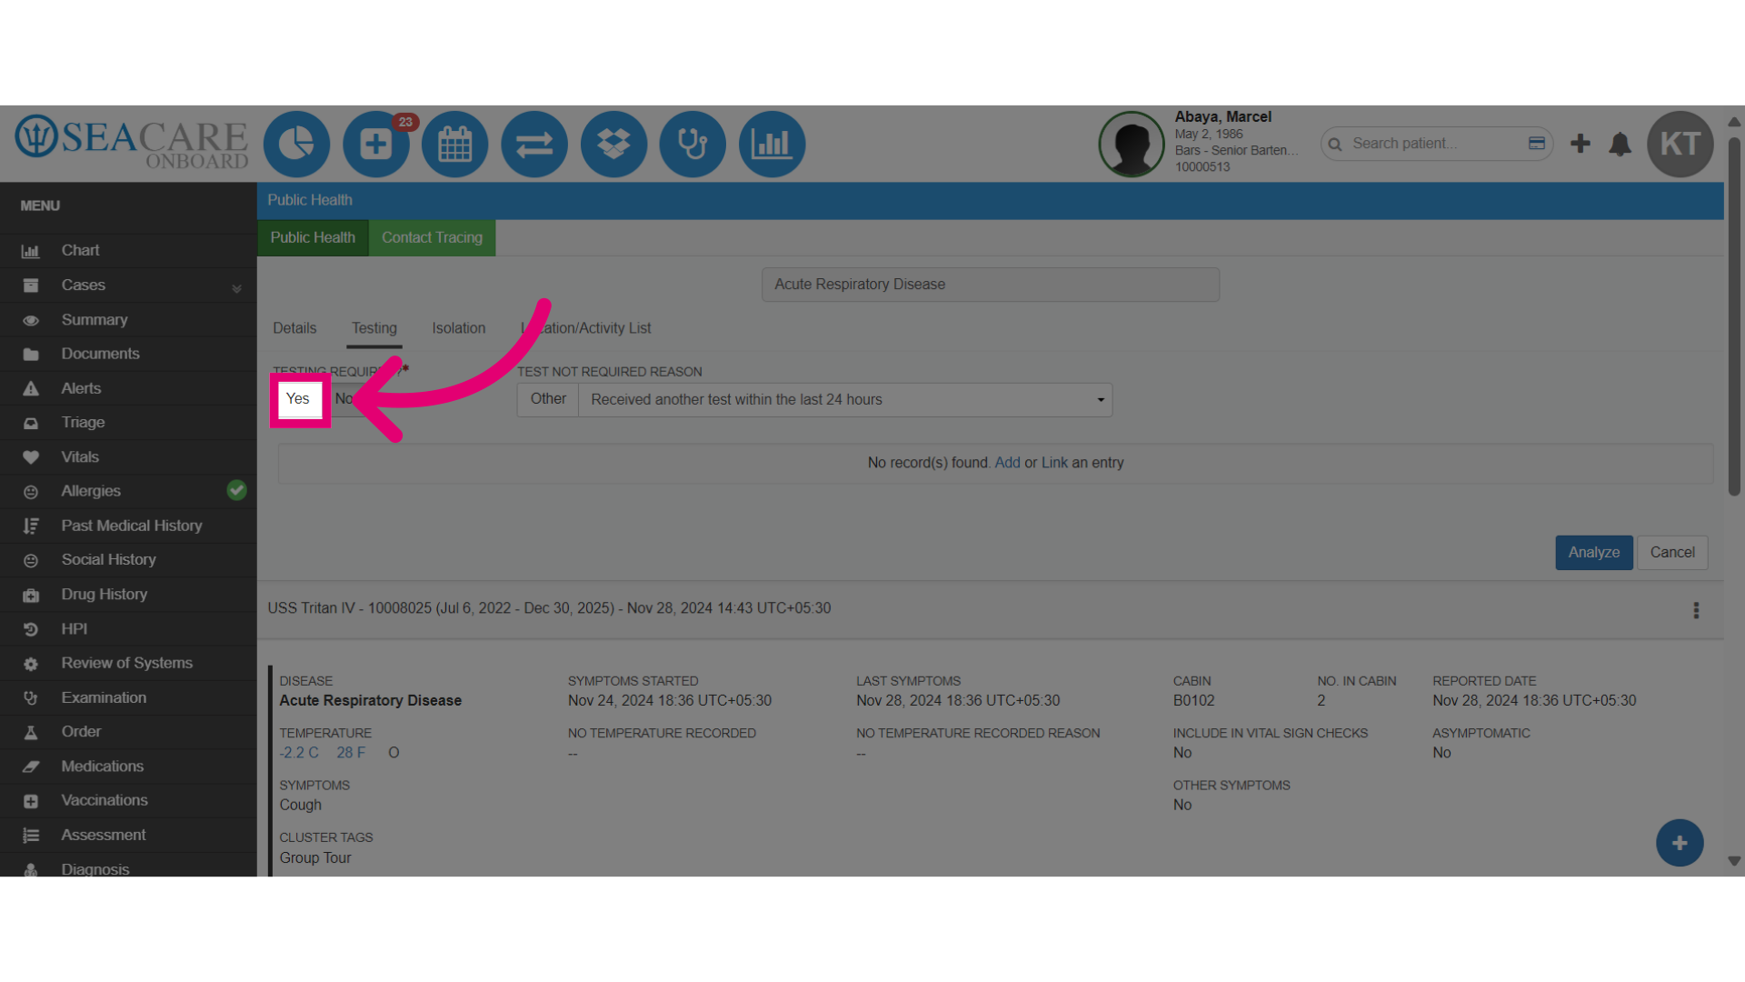The height and width of the screenshot is (982, 1745).
Task: Click the patient photo of Abaya, Marcel
Action: click(x=1132, y=144)
